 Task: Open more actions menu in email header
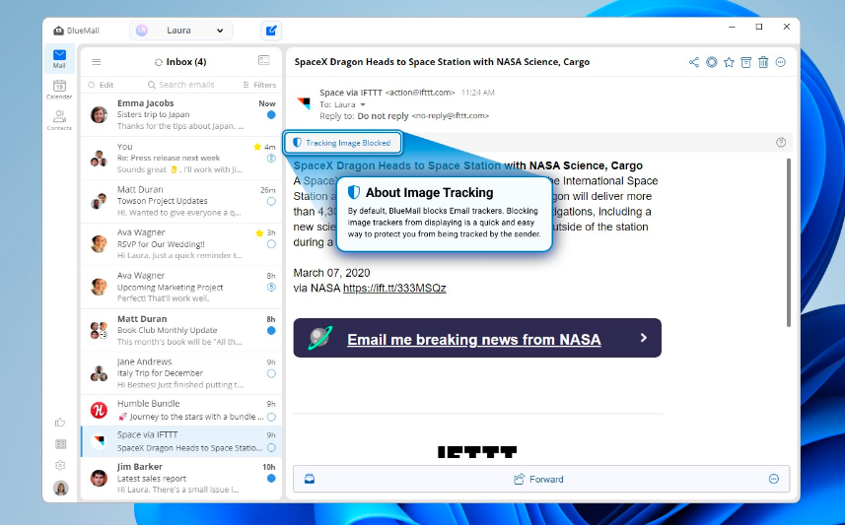pos(781,62)
